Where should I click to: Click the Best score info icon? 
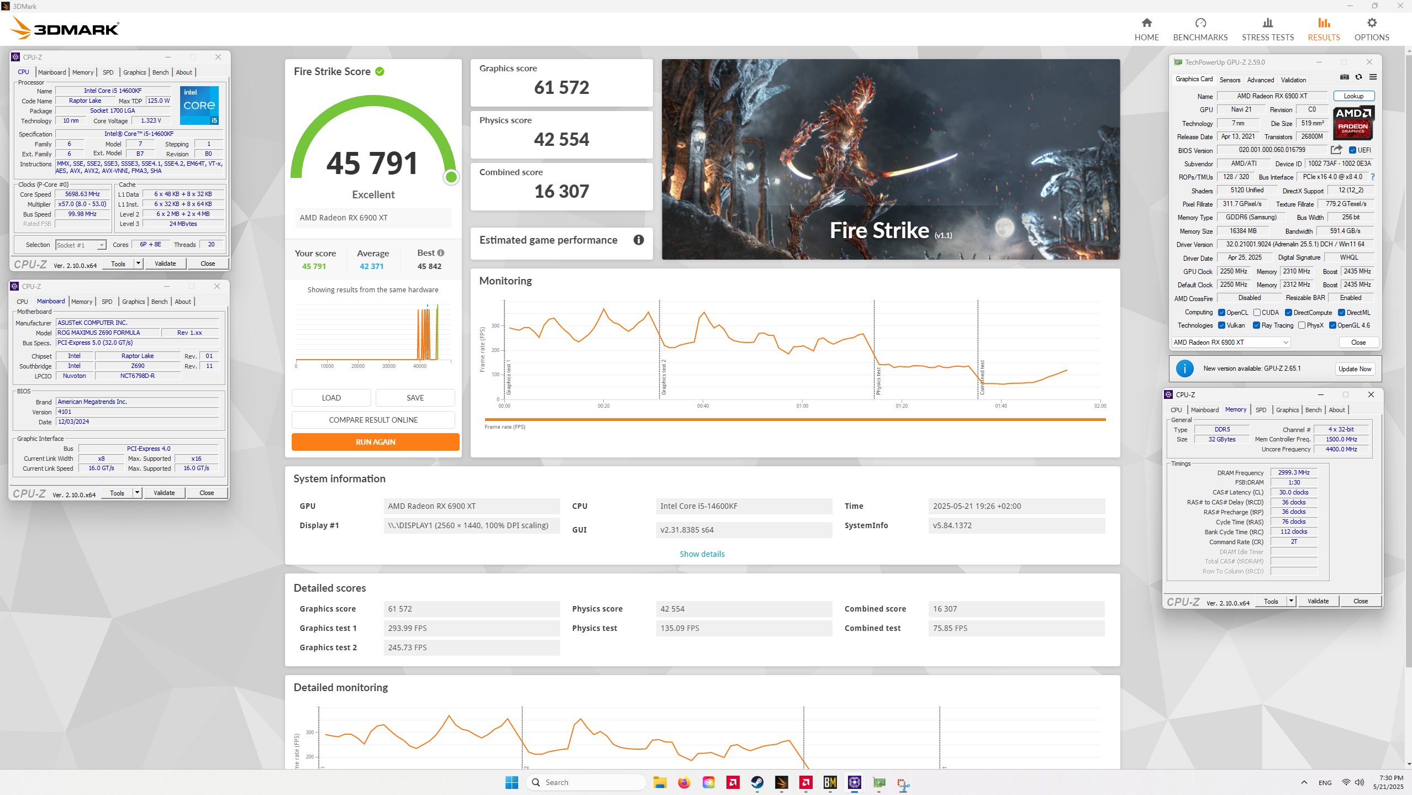[x=440, y=253]
